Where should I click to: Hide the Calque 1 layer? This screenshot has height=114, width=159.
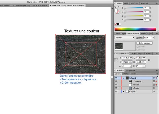coord(116,91)
